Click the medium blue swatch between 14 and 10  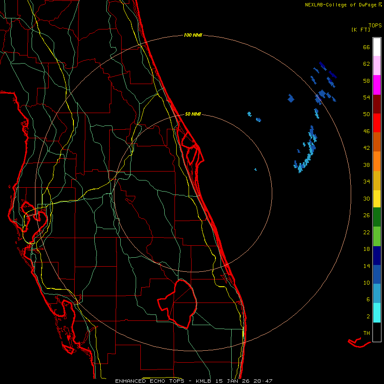pyautogui.click(x=377, y=274)
